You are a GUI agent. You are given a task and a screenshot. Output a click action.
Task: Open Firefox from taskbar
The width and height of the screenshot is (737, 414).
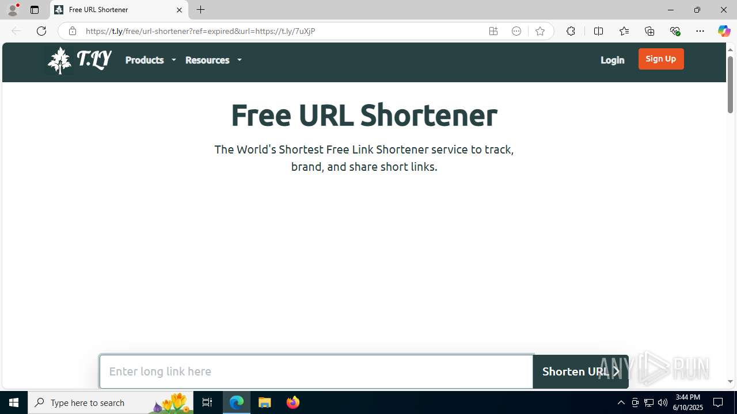(x=293, y=402)
